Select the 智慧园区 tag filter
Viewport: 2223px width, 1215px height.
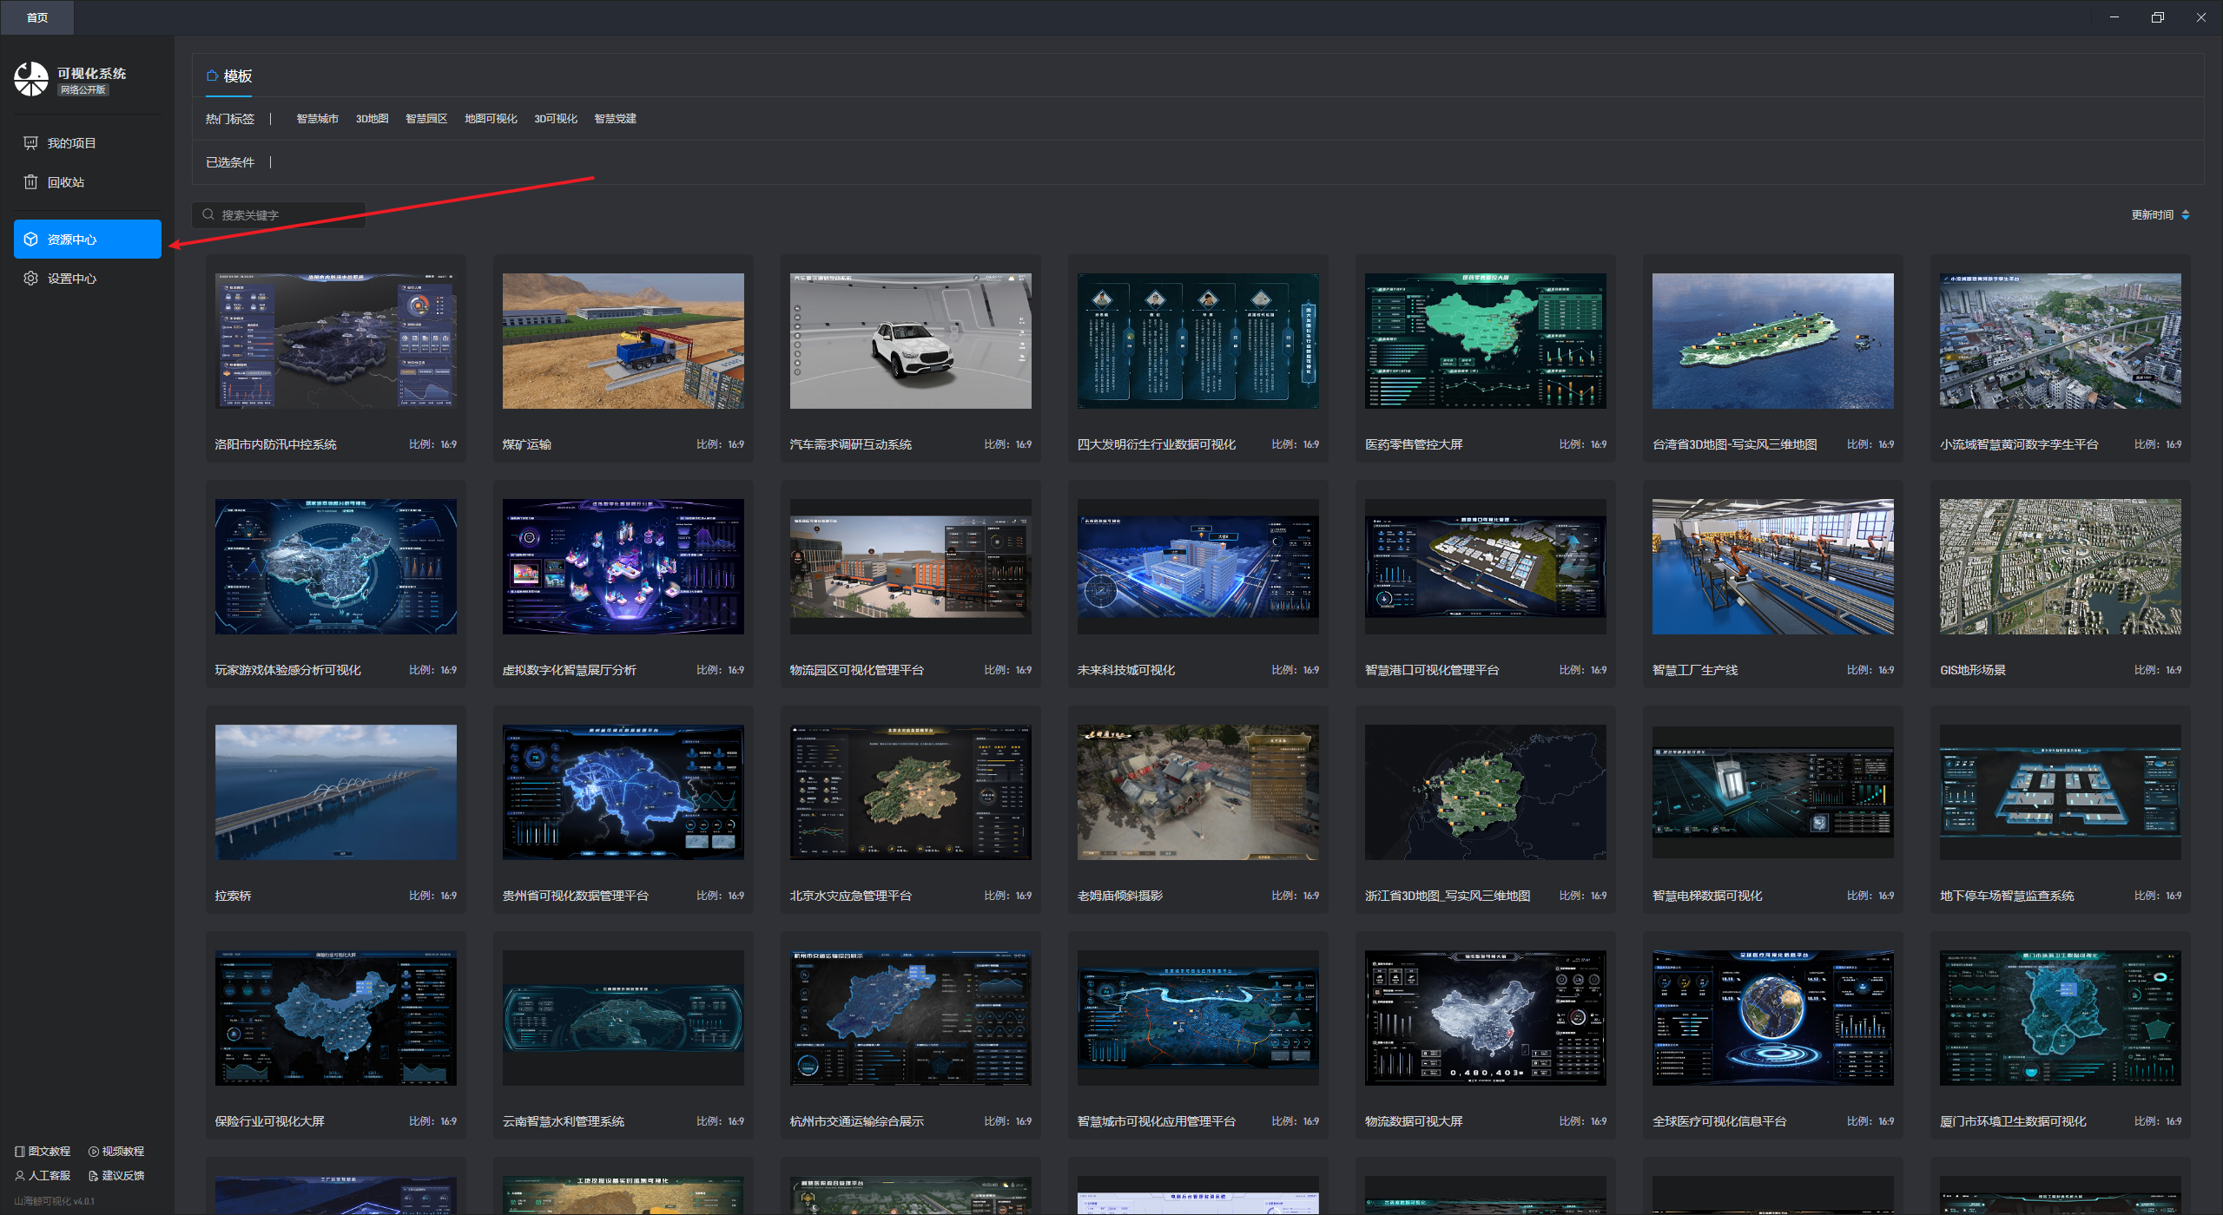pos(426,119)
